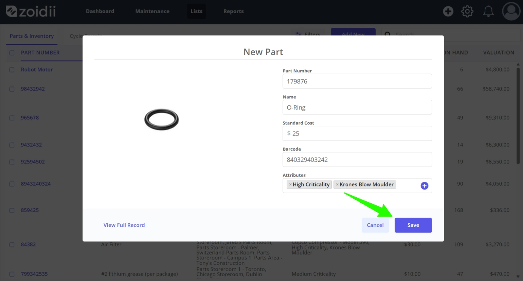The image size is (523, 281).
Task: Open the Lists menu
Action: [196, 11]
